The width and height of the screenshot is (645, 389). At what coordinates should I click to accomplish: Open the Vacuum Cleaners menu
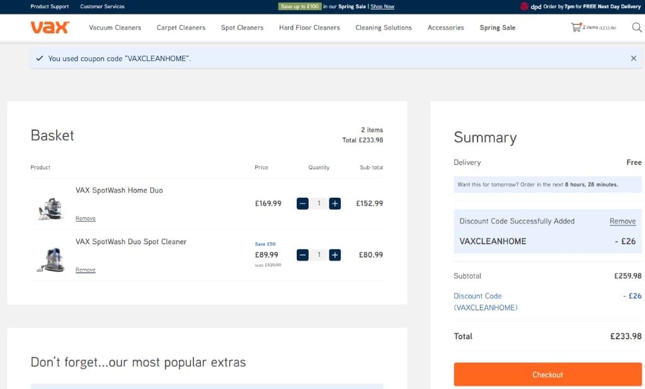[x=115, y=28]
